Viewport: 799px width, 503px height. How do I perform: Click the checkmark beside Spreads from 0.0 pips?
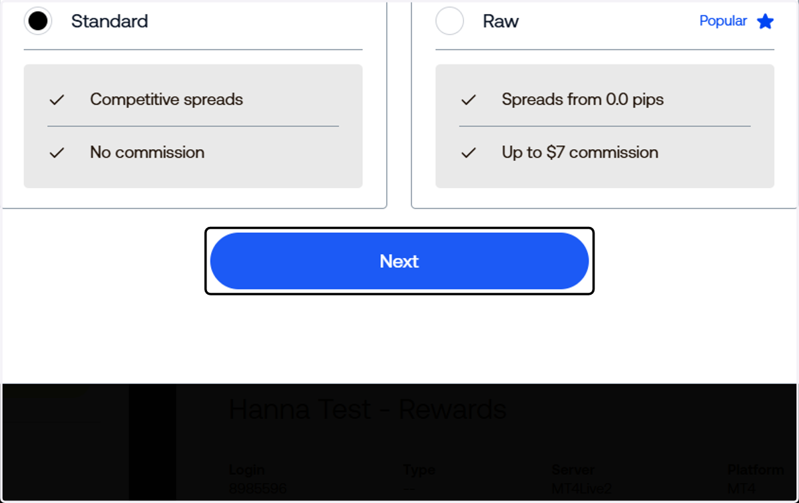[469, 100]
